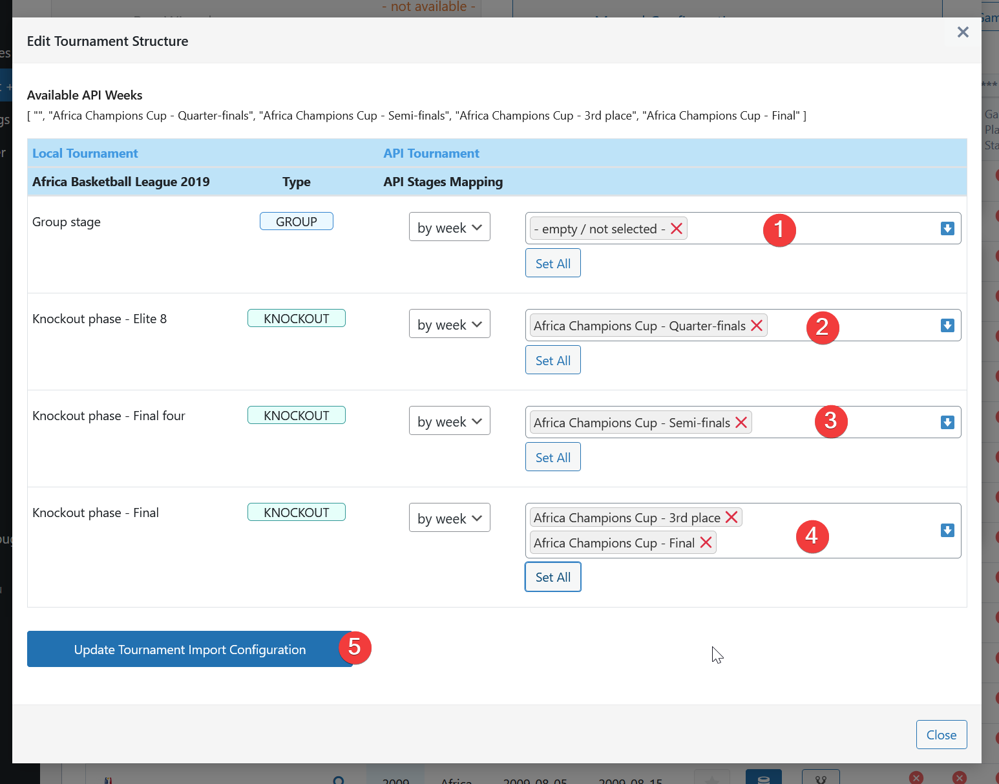Click Set All for Knockout phase Elite 8

tap(553, 360)
